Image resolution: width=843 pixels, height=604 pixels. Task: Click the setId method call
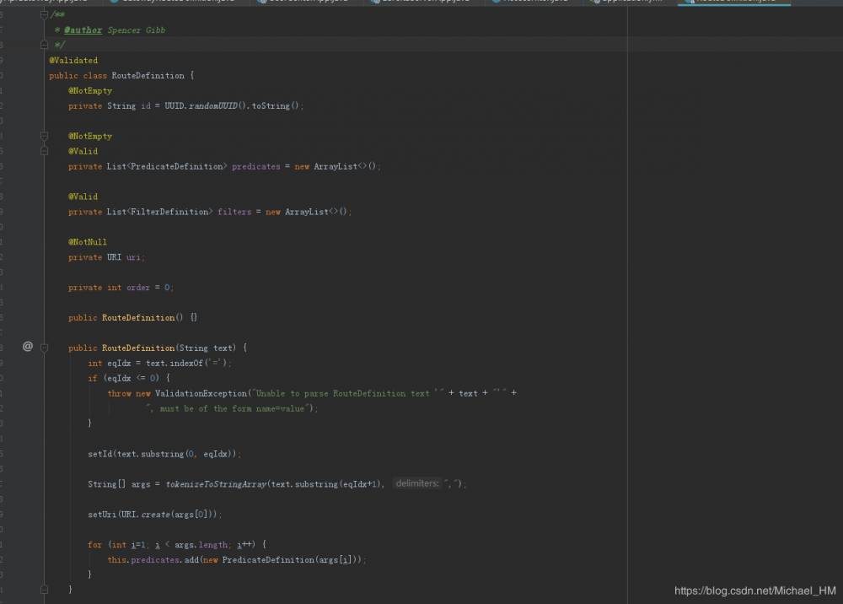point(101,454)
